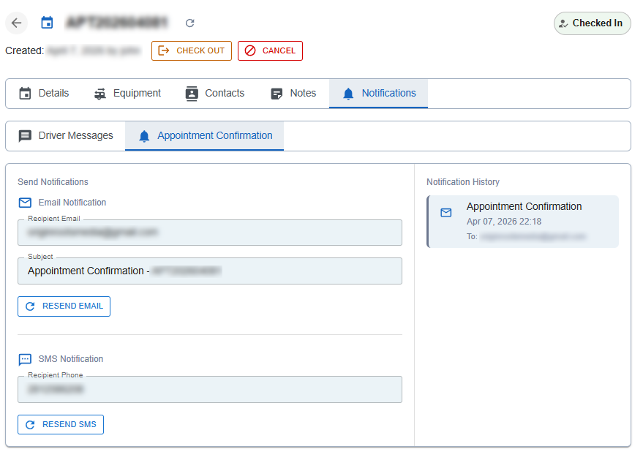Cancel the appointment via CANCEL button
The width and height of the screenshot is (643, 471).
[x=270, y=50]
